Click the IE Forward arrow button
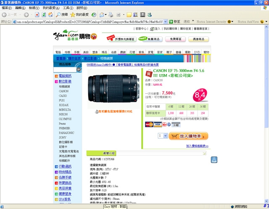The width and height of the screenshot is (269, 209). pos(26,15)
